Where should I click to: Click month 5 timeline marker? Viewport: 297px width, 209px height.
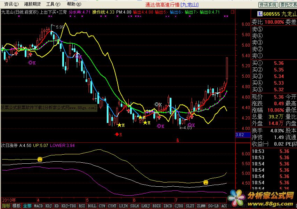coord(87,200)
